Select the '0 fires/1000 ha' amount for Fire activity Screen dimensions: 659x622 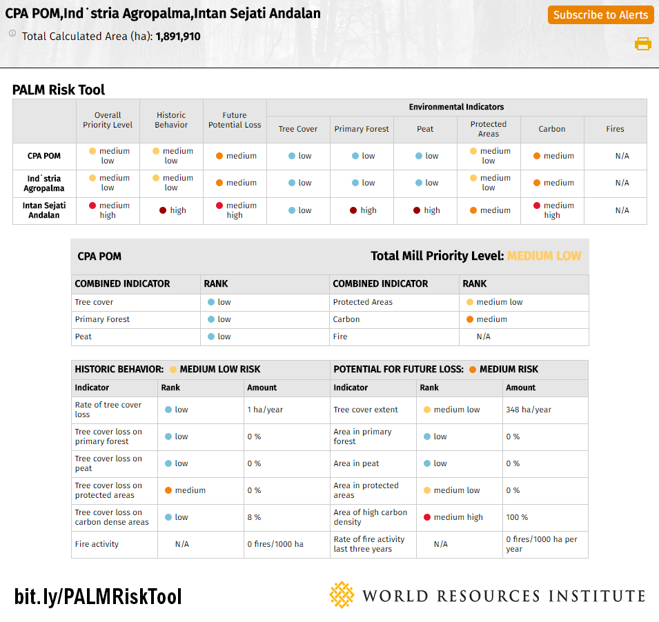tap(275, 544)
